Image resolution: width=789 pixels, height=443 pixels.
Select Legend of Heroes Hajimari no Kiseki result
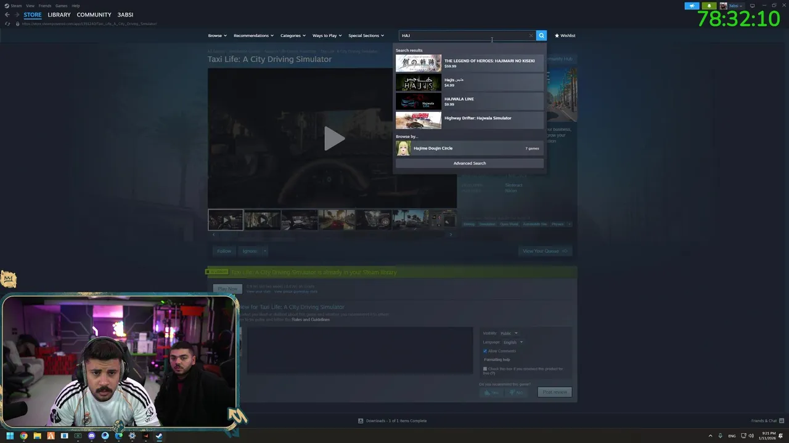coord(470,63)
